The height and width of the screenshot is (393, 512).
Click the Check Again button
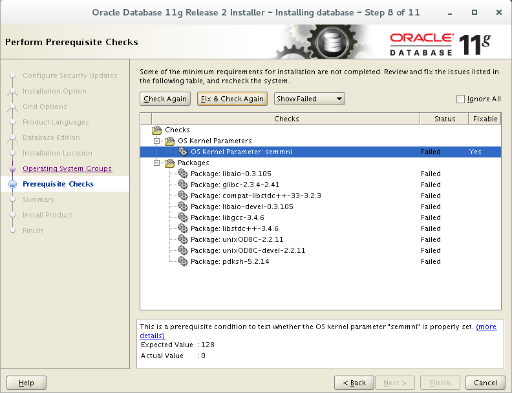coord(165,99)
